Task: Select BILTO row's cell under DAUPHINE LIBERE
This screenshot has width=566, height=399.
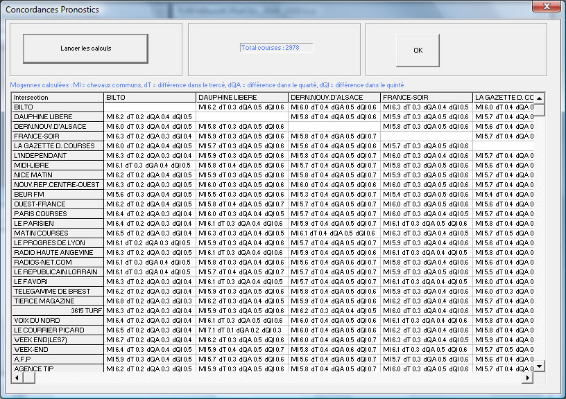Action: [x=242, y=107]
